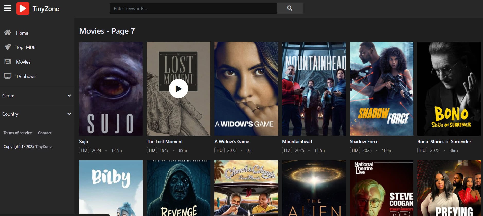Click the TinyZone red play logo

[23, 8]
